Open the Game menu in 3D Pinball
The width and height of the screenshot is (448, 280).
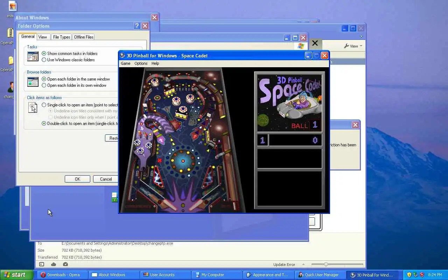[125, 63]
